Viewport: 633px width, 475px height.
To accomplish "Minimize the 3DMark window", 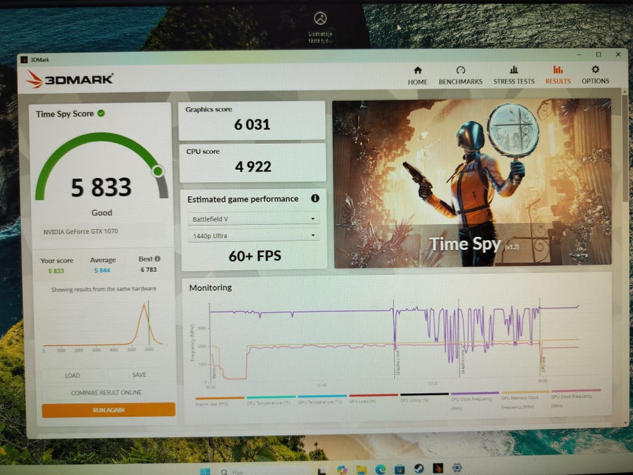I will click(x=579, y=54).
